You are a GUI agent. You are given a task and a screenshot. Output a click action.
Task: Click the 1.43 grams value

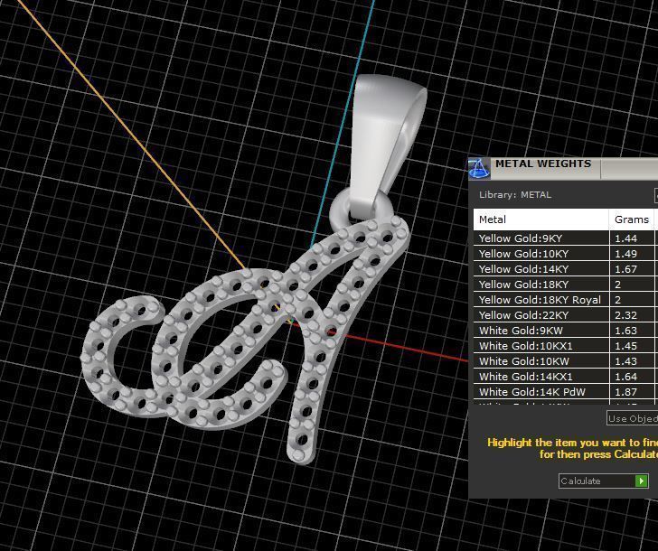pyautogui.click(x=625, y=361)
